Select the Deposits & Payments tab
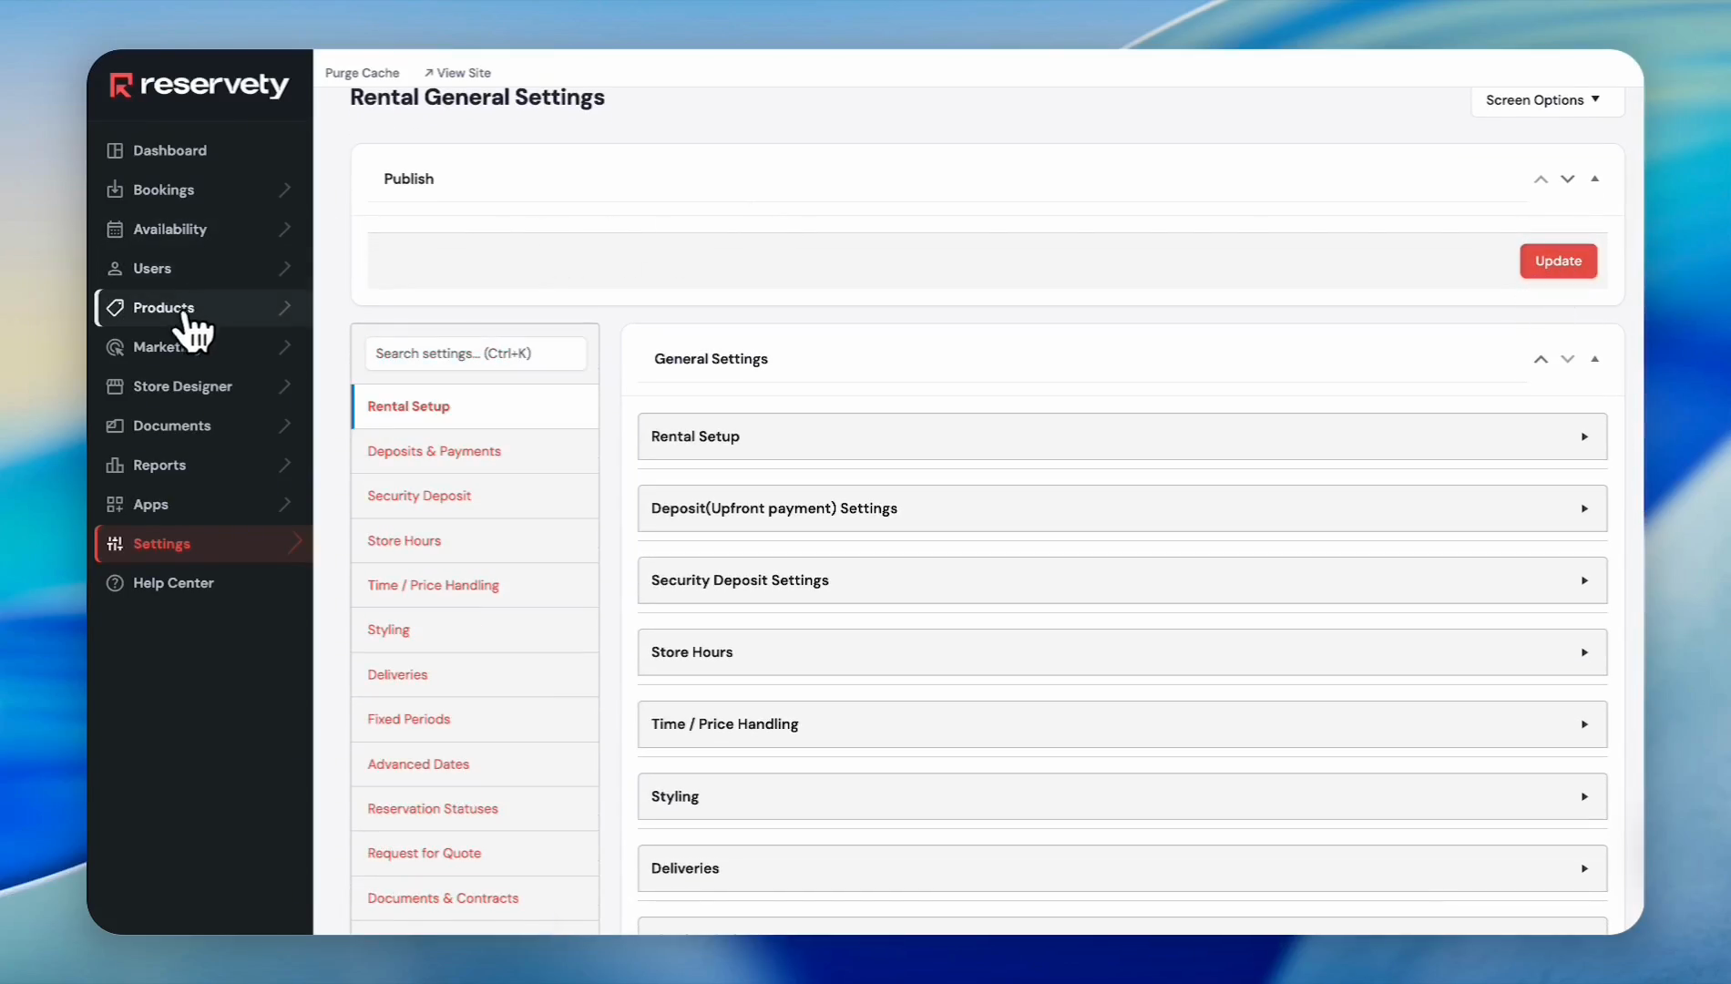Viewport: 1731px width, 984px height. [x=434, y=451]
